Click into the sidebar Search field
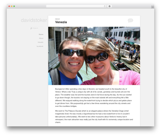The width and height of the screenshot is (161, 136). coord(36,28)
